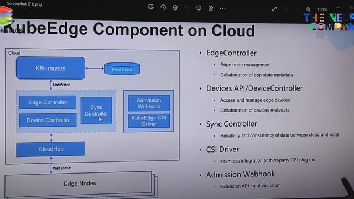This screenshot has height=199, width=354.
Task: Click the CSI Driver bullet heading
Action: 222,149
